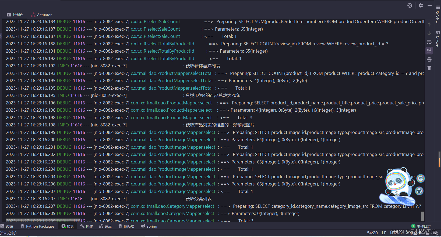
Task: Click the Spring leaf icon
Action: [x=143, y=226]
